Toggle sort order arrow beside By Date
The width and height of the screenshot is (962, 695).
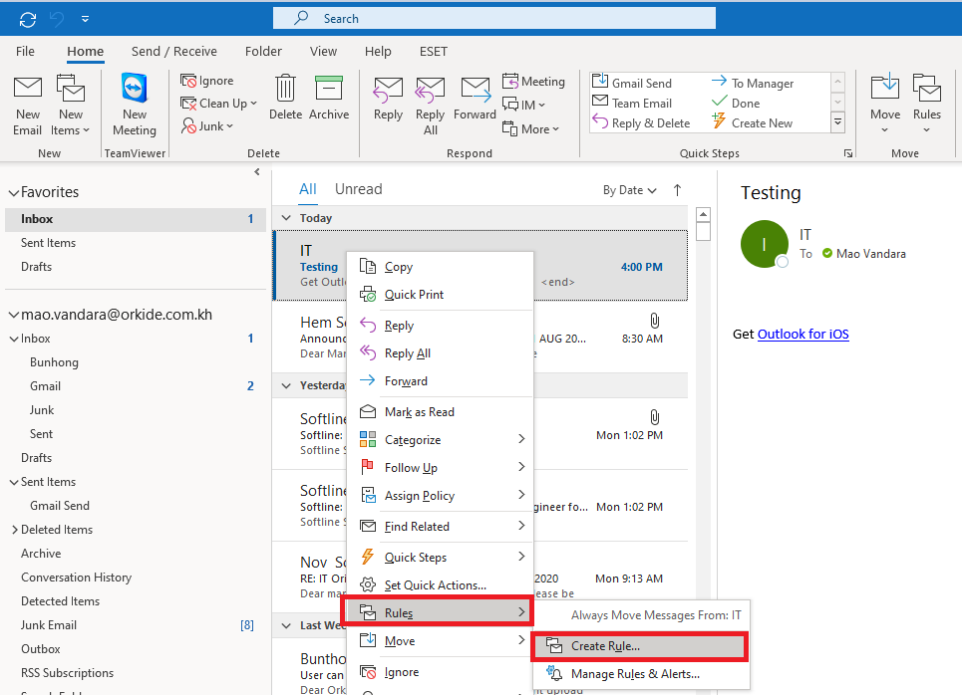(x=678, y=189)
